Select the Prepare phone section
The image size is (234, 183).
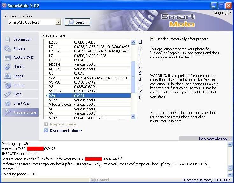point(20,112)
